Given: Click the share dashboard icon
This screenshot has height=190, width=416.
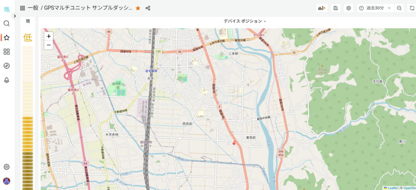Looking at the screenshot, I should [148, 8].
